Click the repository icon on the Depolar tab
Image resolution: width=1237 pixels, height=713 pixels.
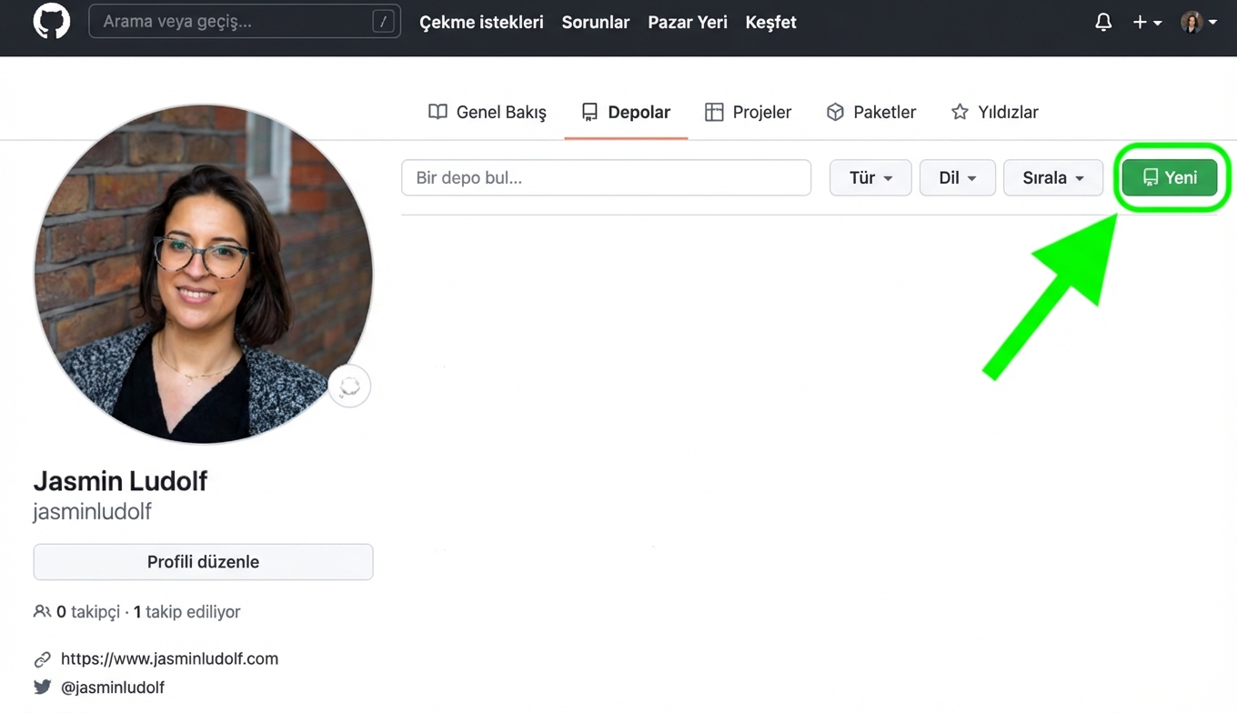pyautogui.click(x=590, y=112)
